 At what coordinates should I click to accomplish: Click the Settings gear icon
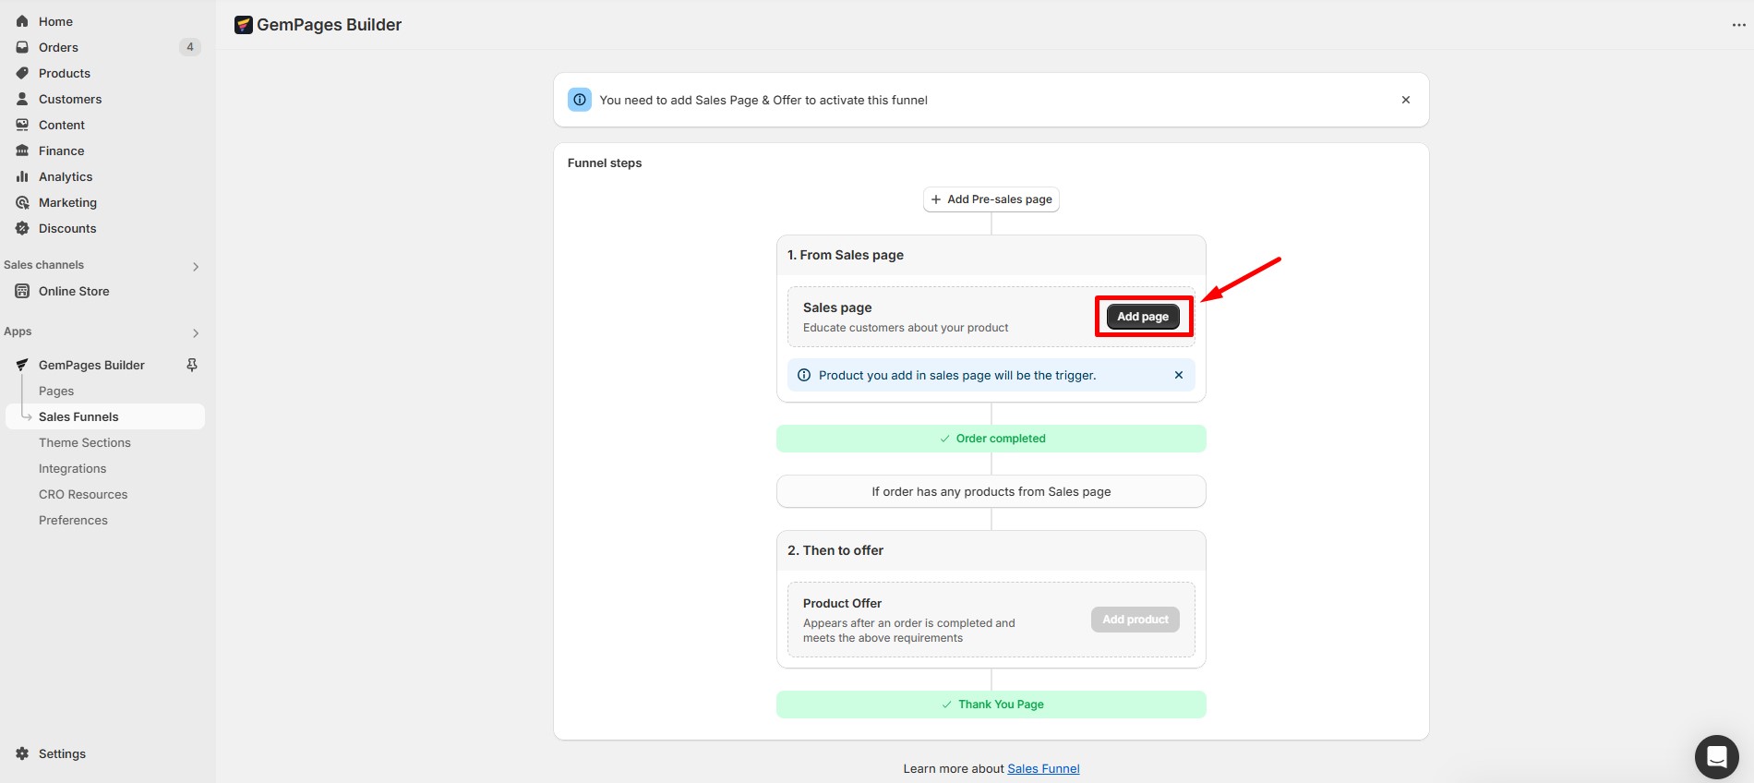pos(22,753)
